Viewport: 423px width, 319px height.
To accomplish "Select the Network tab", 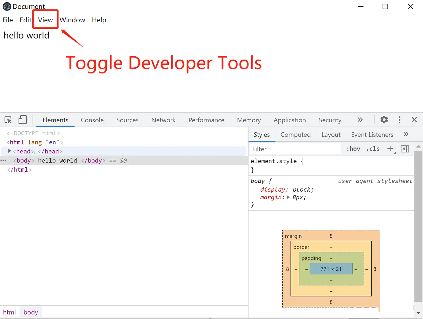I will (x=163, y=120).
